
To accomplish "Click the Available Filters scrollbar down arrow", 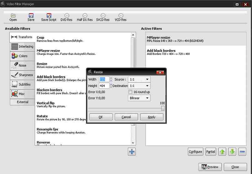I will (x=133, y=143).
